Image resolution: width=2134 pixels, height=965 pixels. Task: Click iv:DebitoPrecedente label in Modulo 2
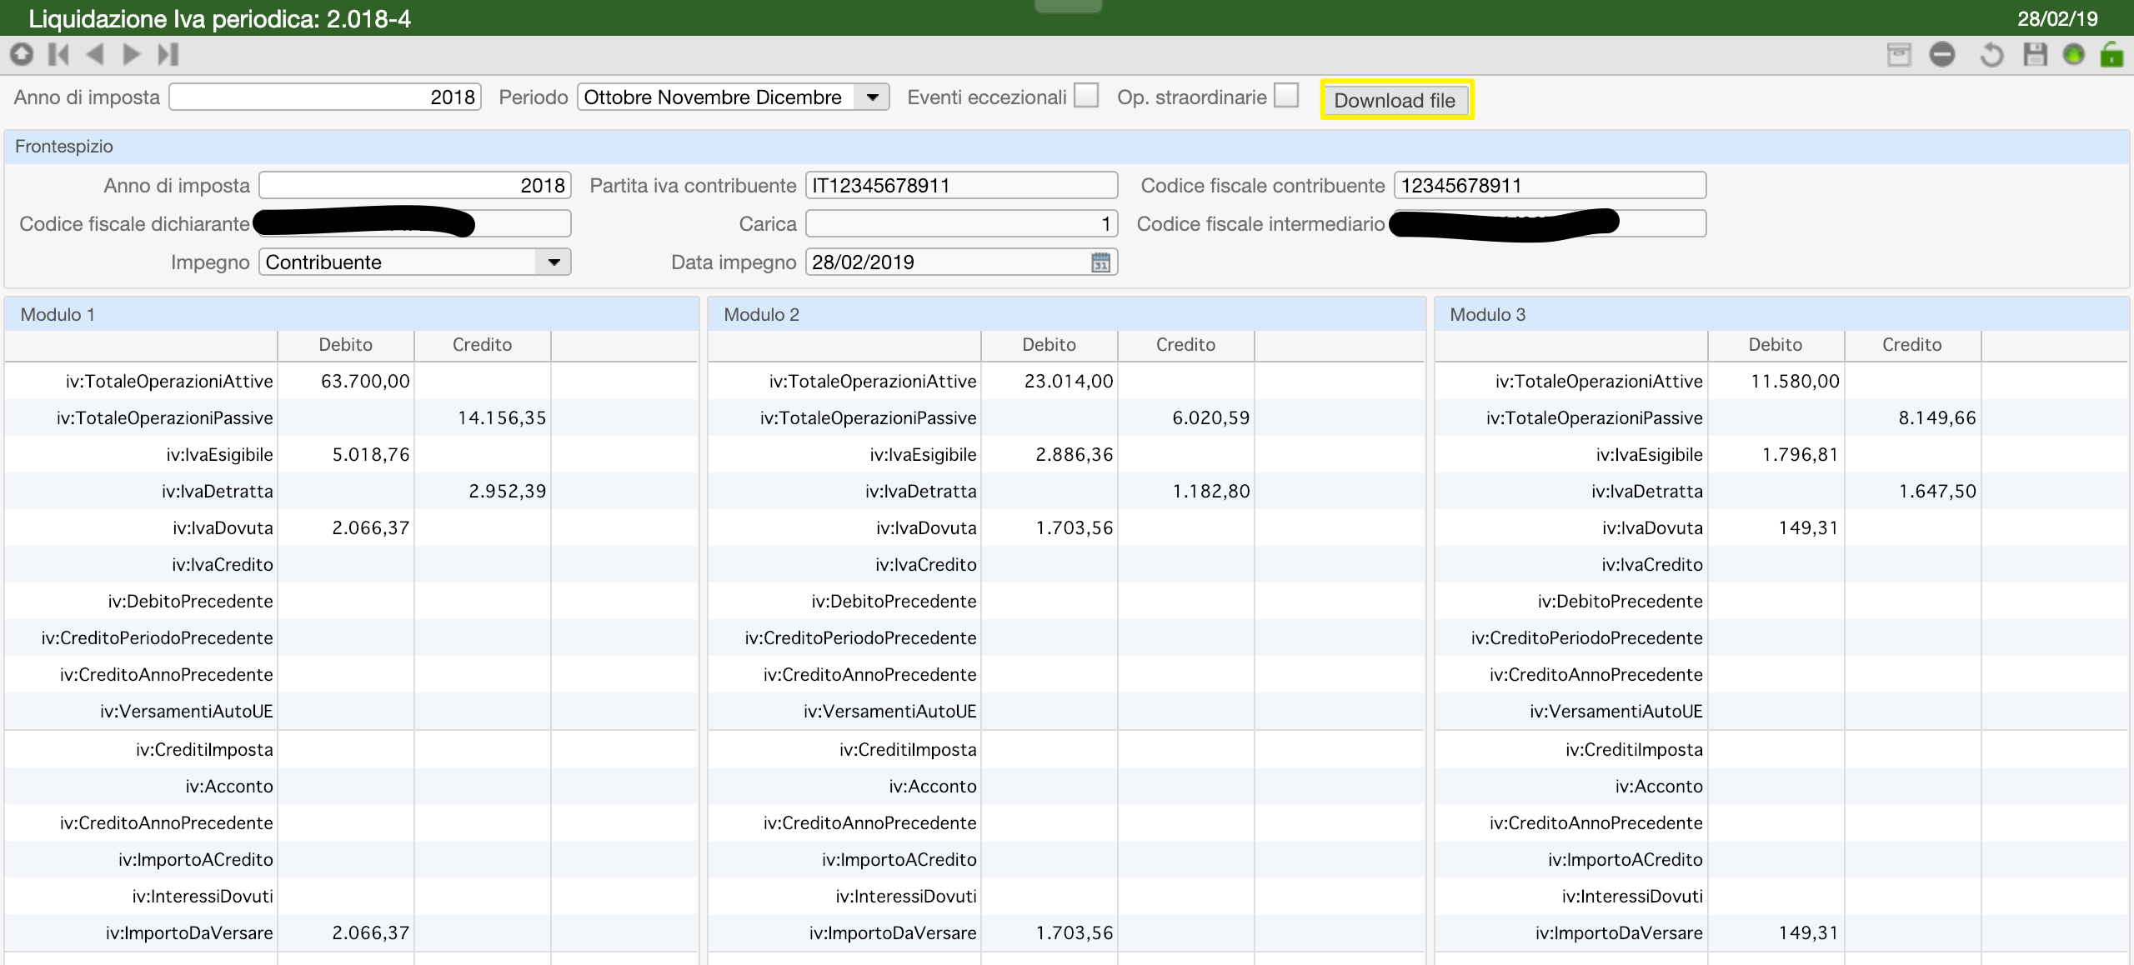pyautogui.click(x=894, y=601)
